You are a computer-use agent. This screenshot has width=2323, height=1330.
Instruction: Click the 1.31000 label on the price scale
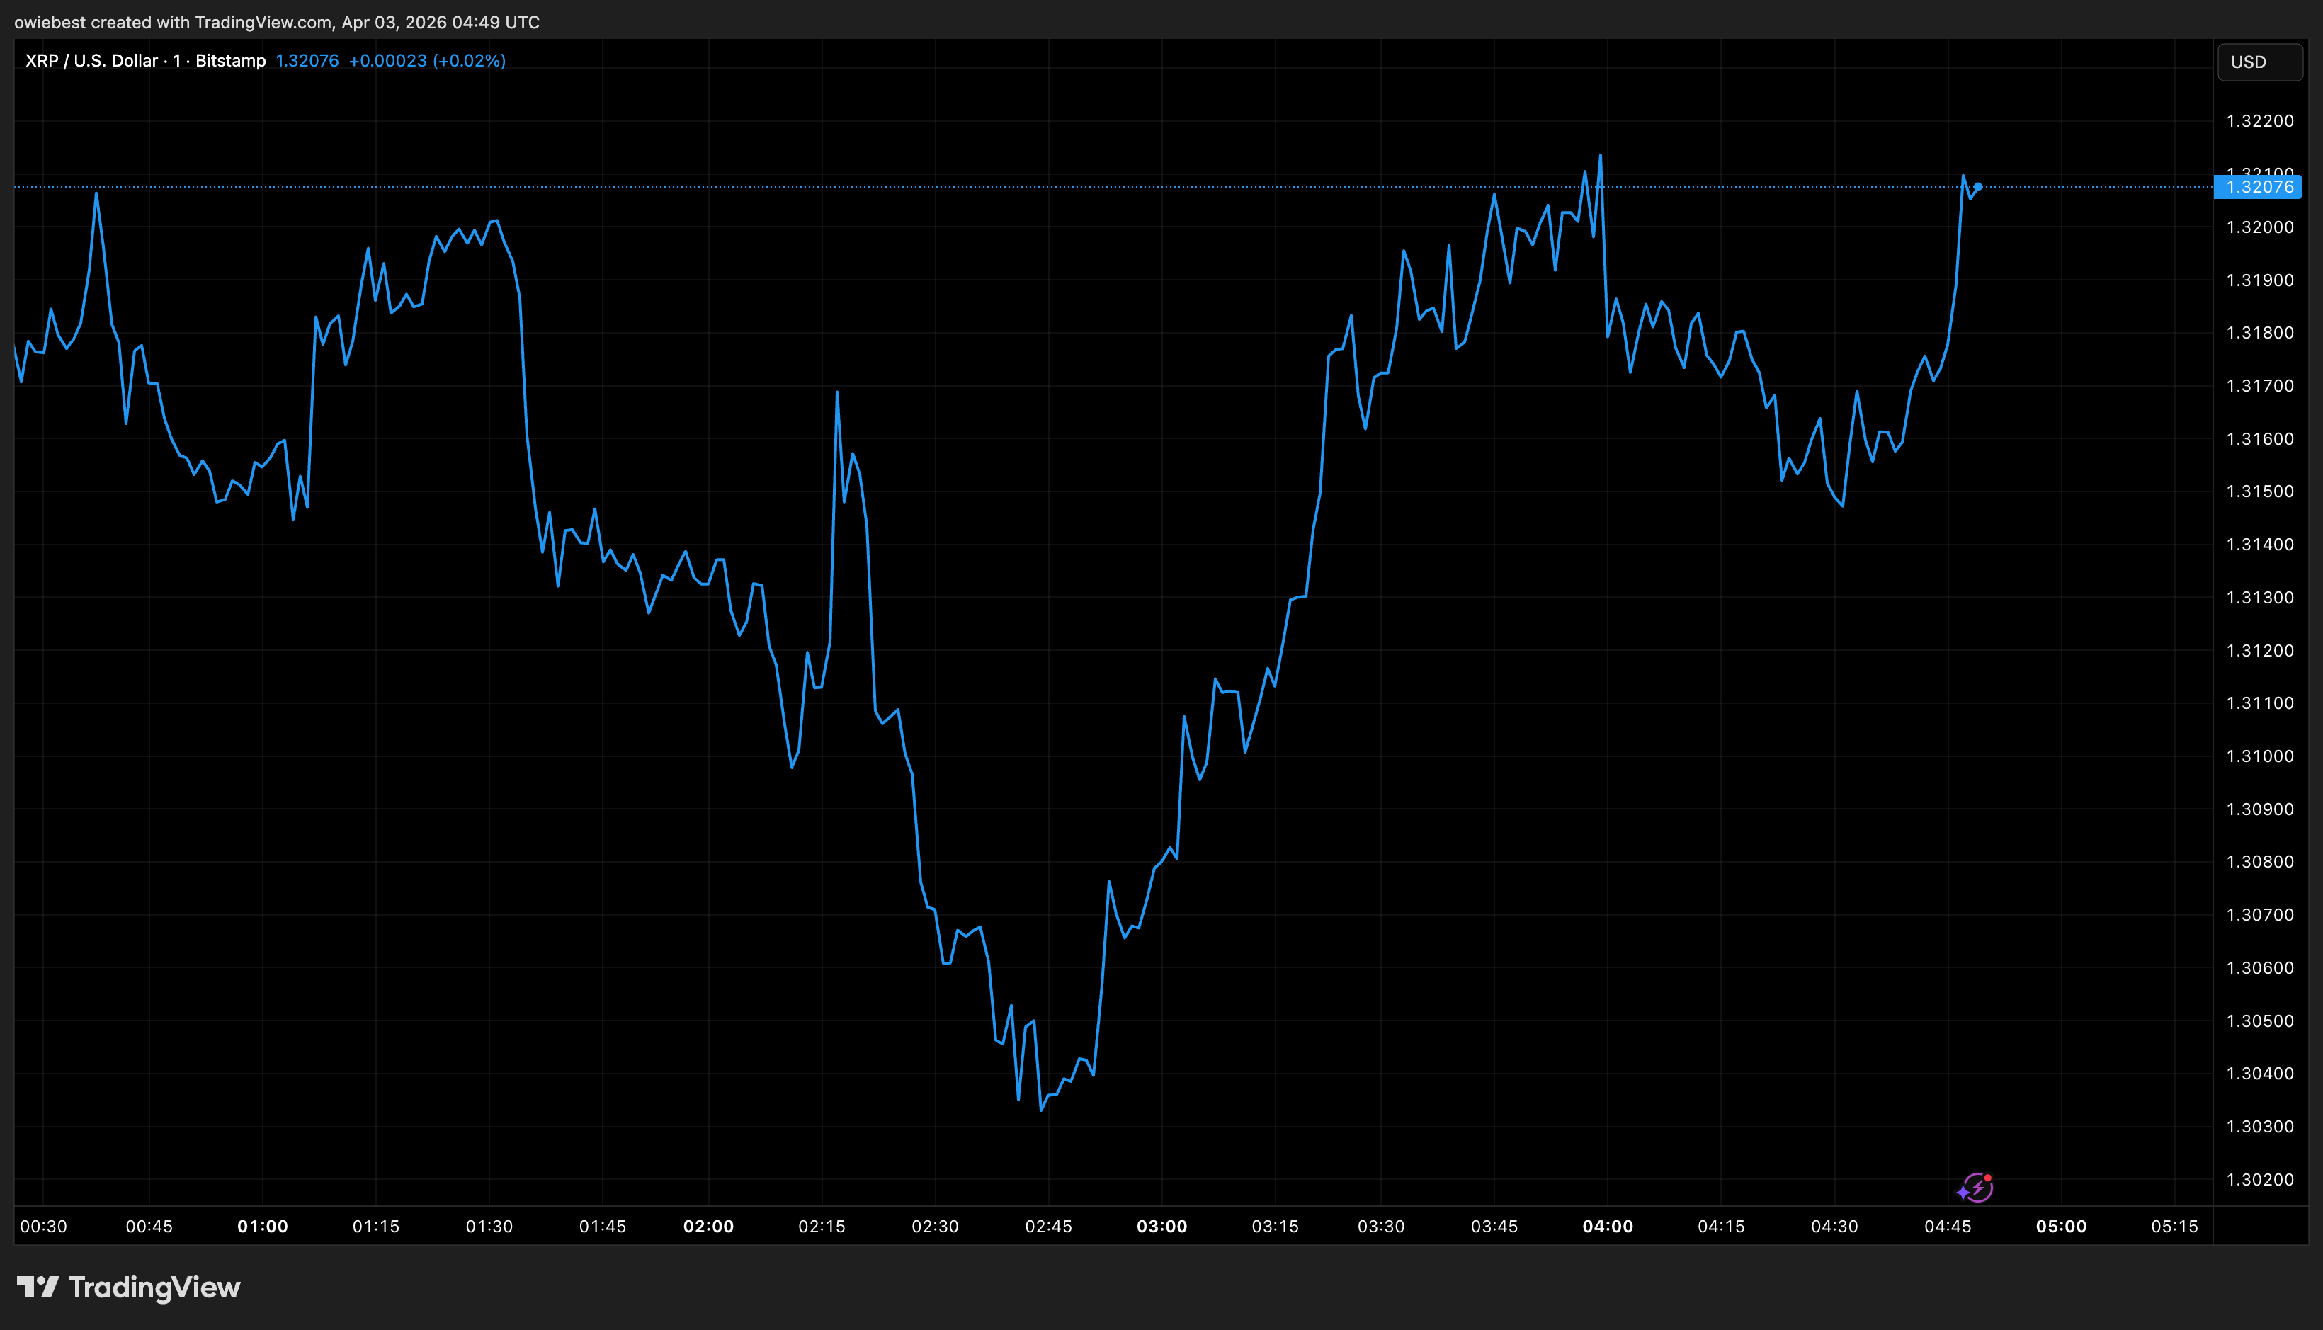2259,756
